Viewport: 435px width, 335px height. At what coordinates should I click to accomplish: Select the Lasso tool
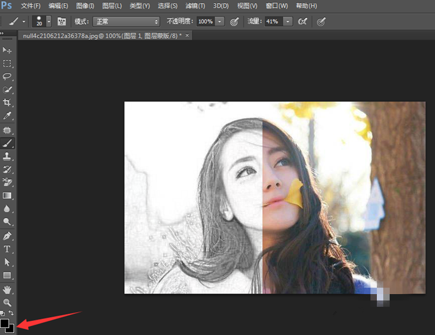pos(8,76)
